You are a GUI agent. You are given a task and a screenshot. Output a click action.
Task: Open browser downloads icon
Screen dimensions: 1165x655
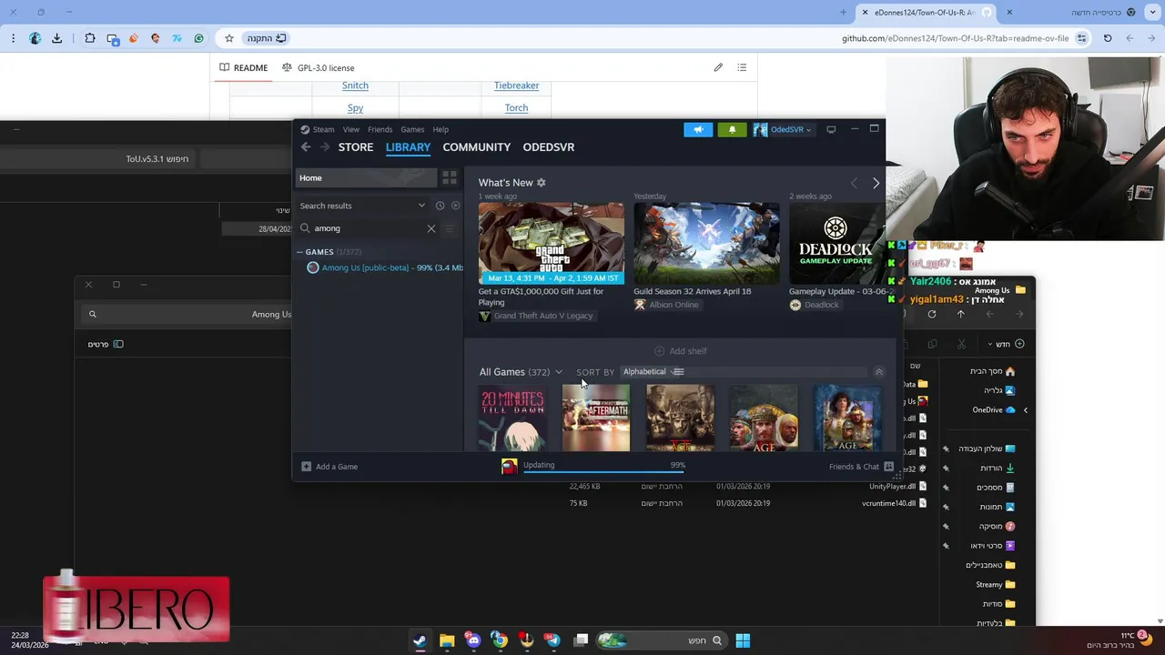click(x=57, y=38)
